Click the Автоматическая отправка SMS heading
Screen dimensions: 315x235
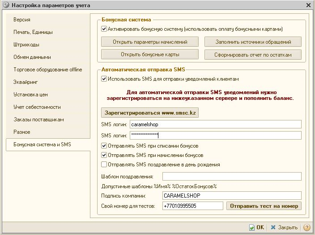click(x=143, y=70)
